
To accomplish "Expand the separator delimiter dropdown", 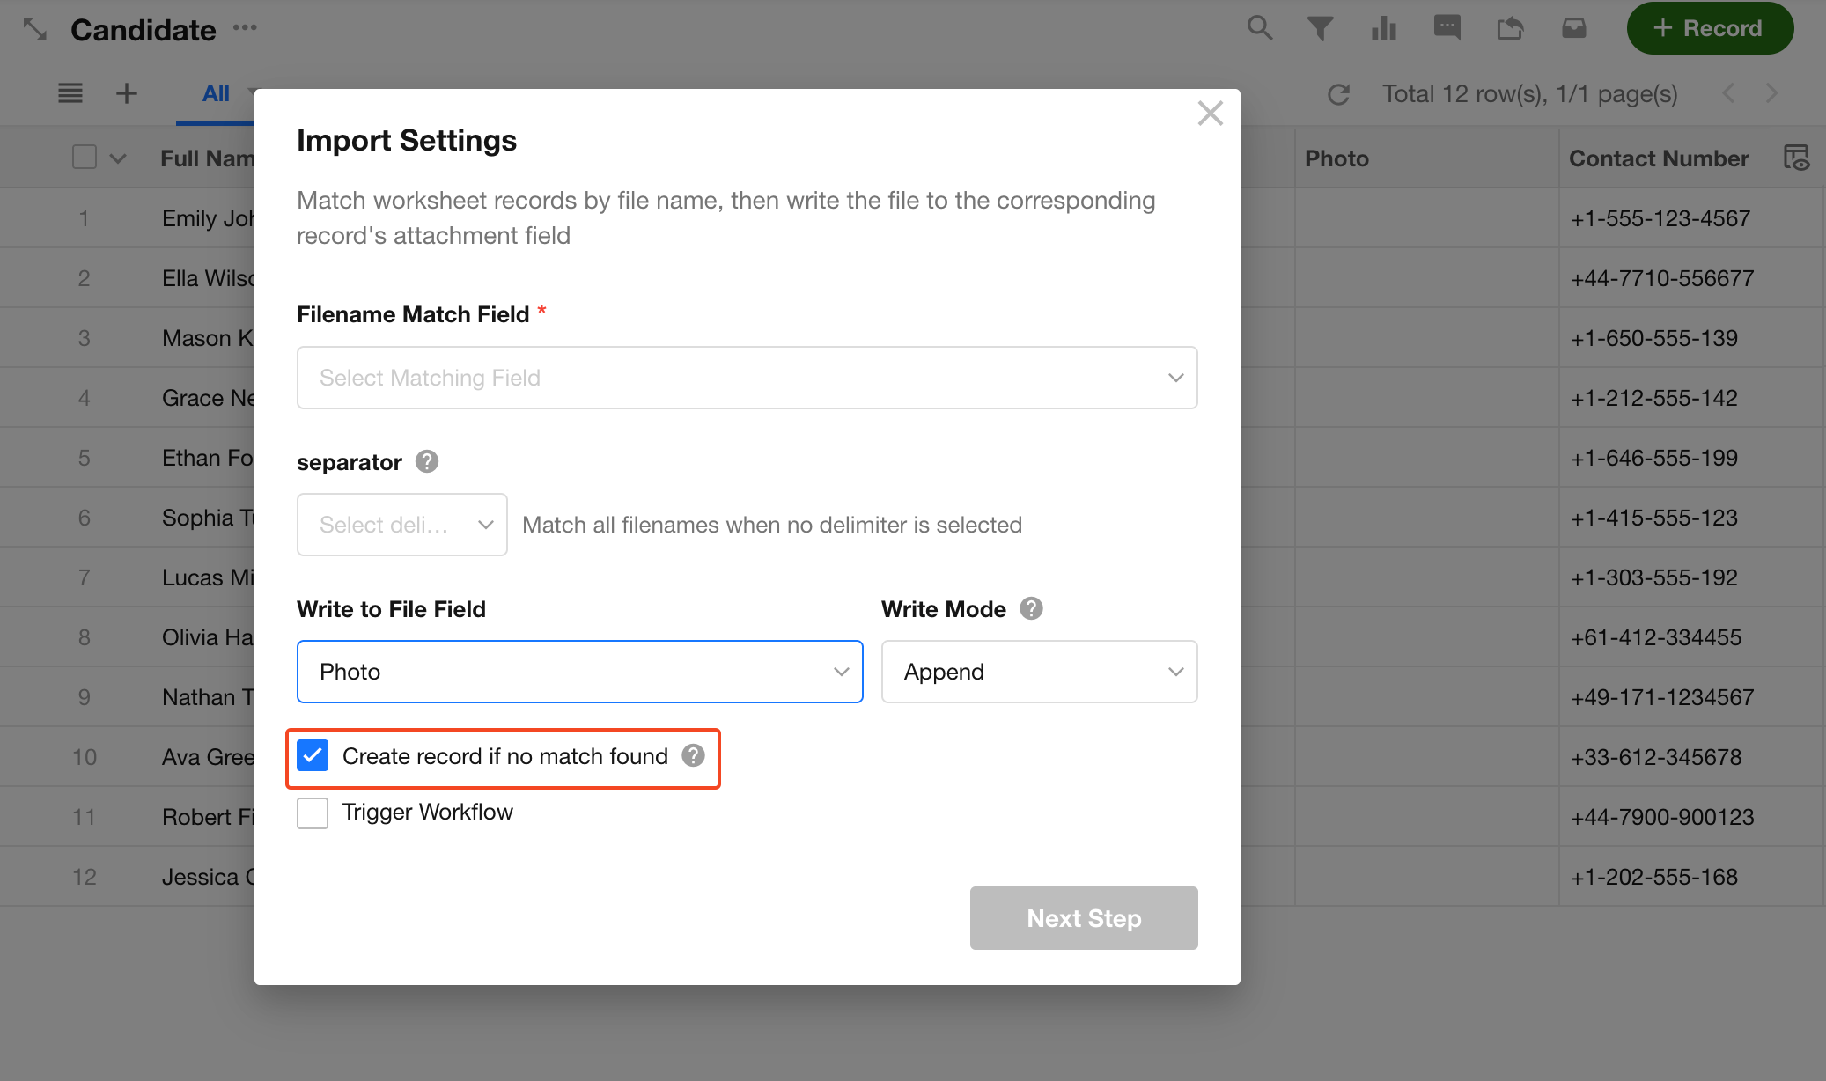I will (401, 525).
